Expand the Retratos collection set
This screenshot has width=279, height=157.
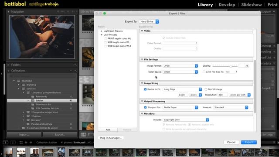click(x=23, y=120)
